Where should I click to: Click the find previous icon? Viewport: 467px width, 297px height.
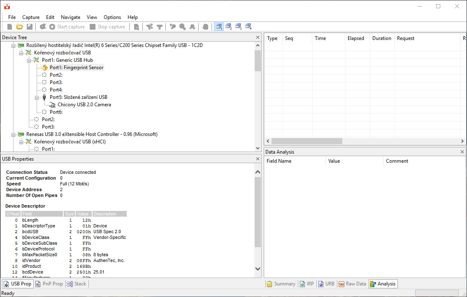coord(173,27)
